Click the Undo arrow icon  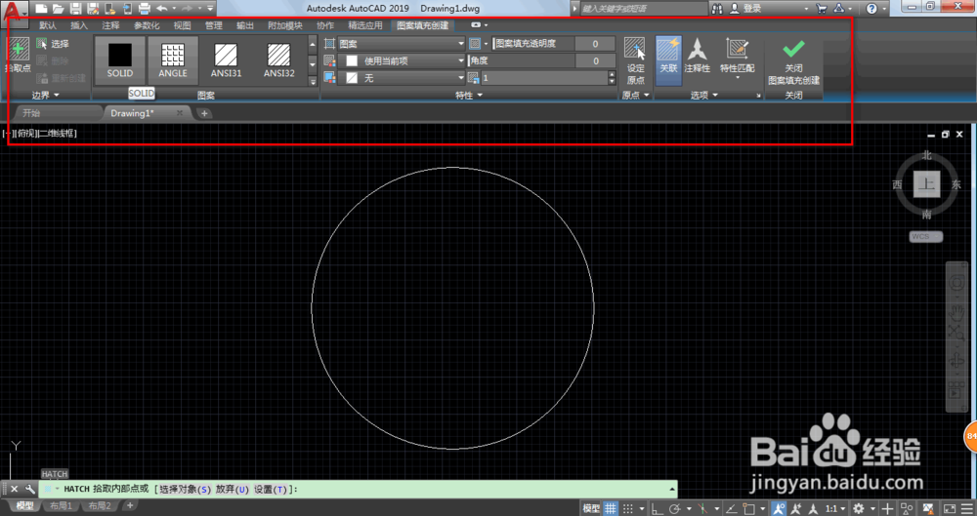tap(162, 9)
